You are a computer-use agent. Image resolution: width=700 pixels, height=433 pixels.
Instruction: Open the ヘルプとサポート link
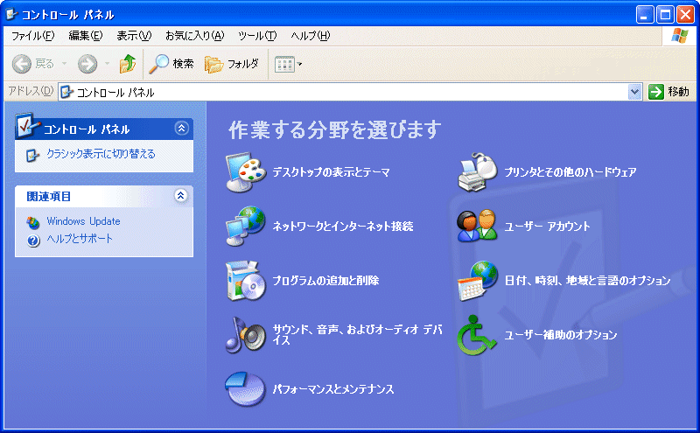click(x=80, y=239)
